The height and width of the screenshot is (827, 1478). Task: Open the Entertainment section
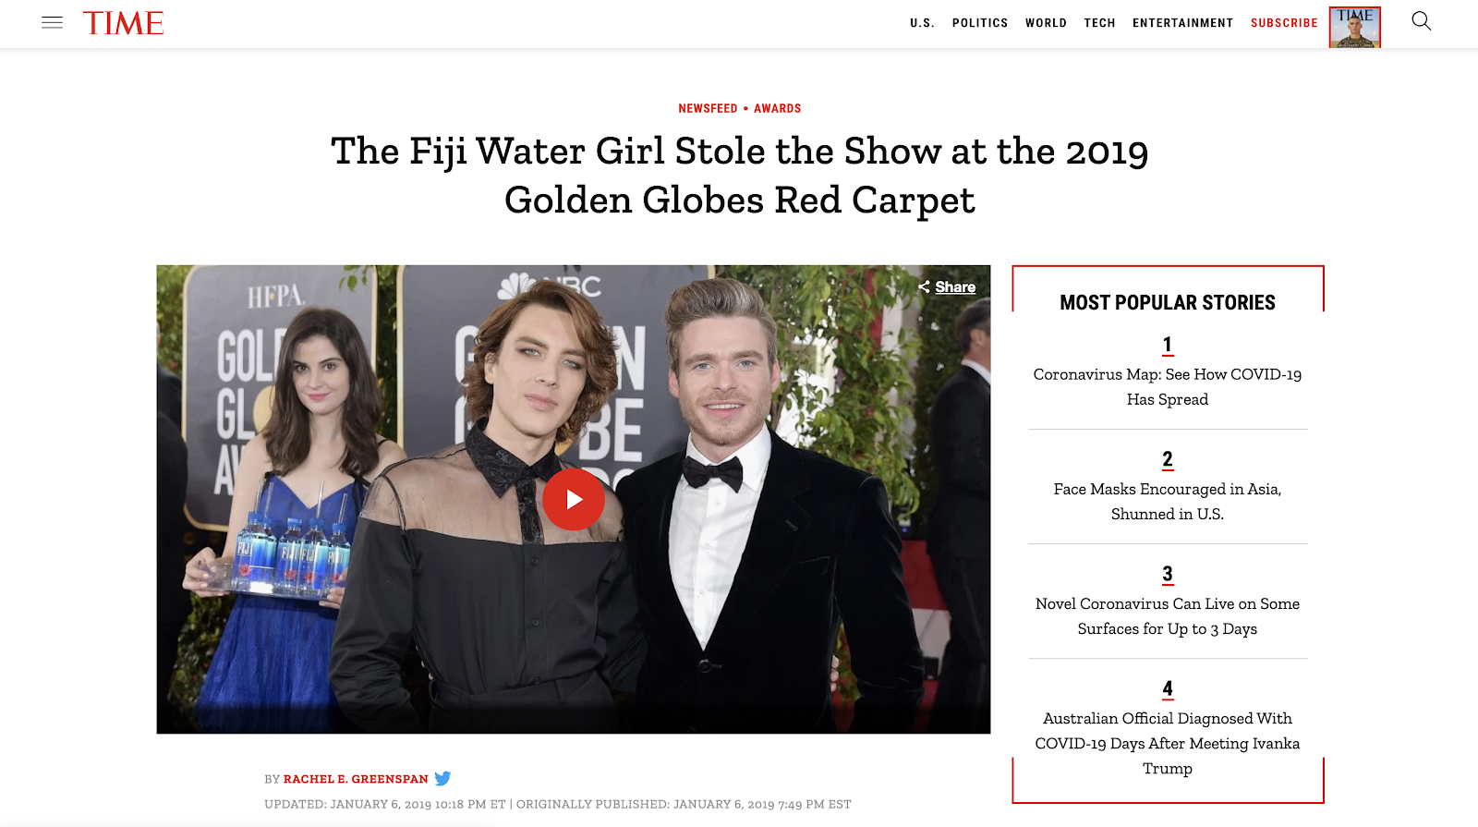[1182, 23]
